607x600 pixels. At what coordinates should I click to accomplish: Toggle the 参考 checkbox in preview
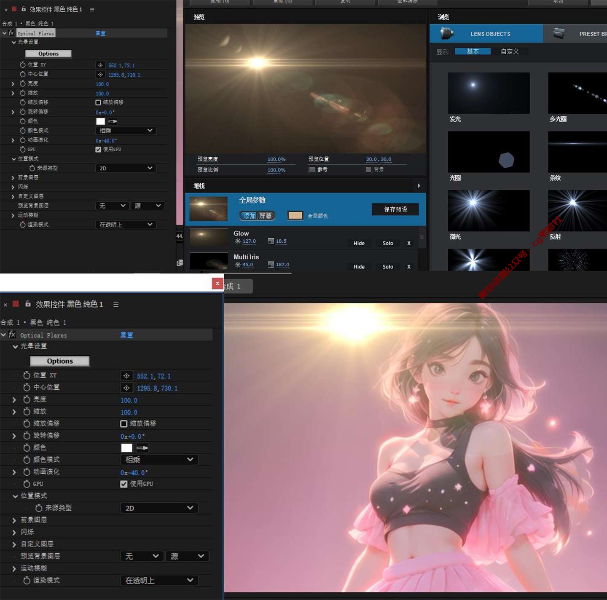click(x=312, y=170)
